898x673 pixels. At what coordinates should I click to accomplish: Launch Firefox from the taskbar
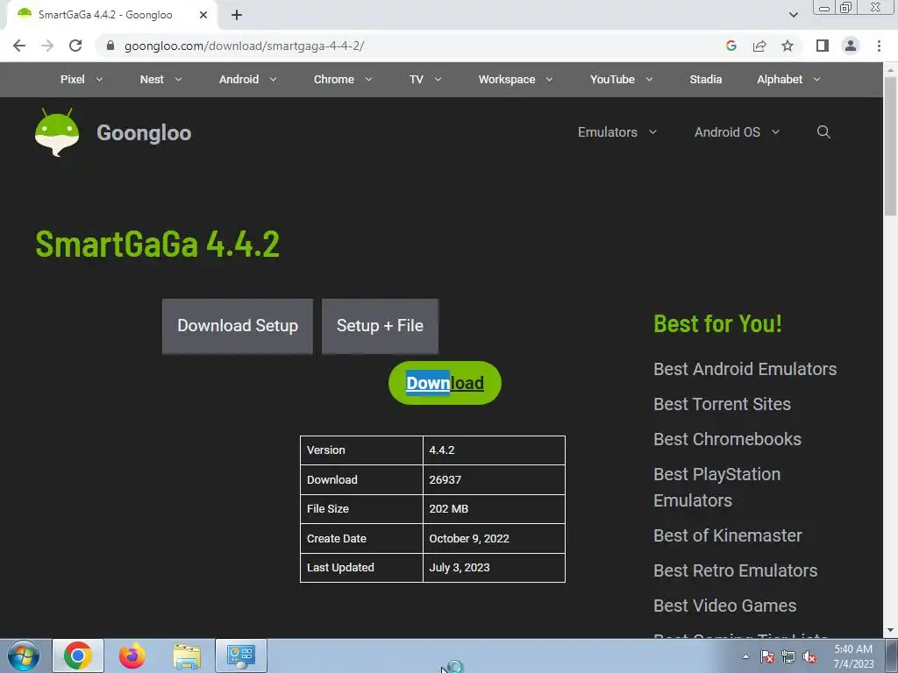click(x=132, y=655)
